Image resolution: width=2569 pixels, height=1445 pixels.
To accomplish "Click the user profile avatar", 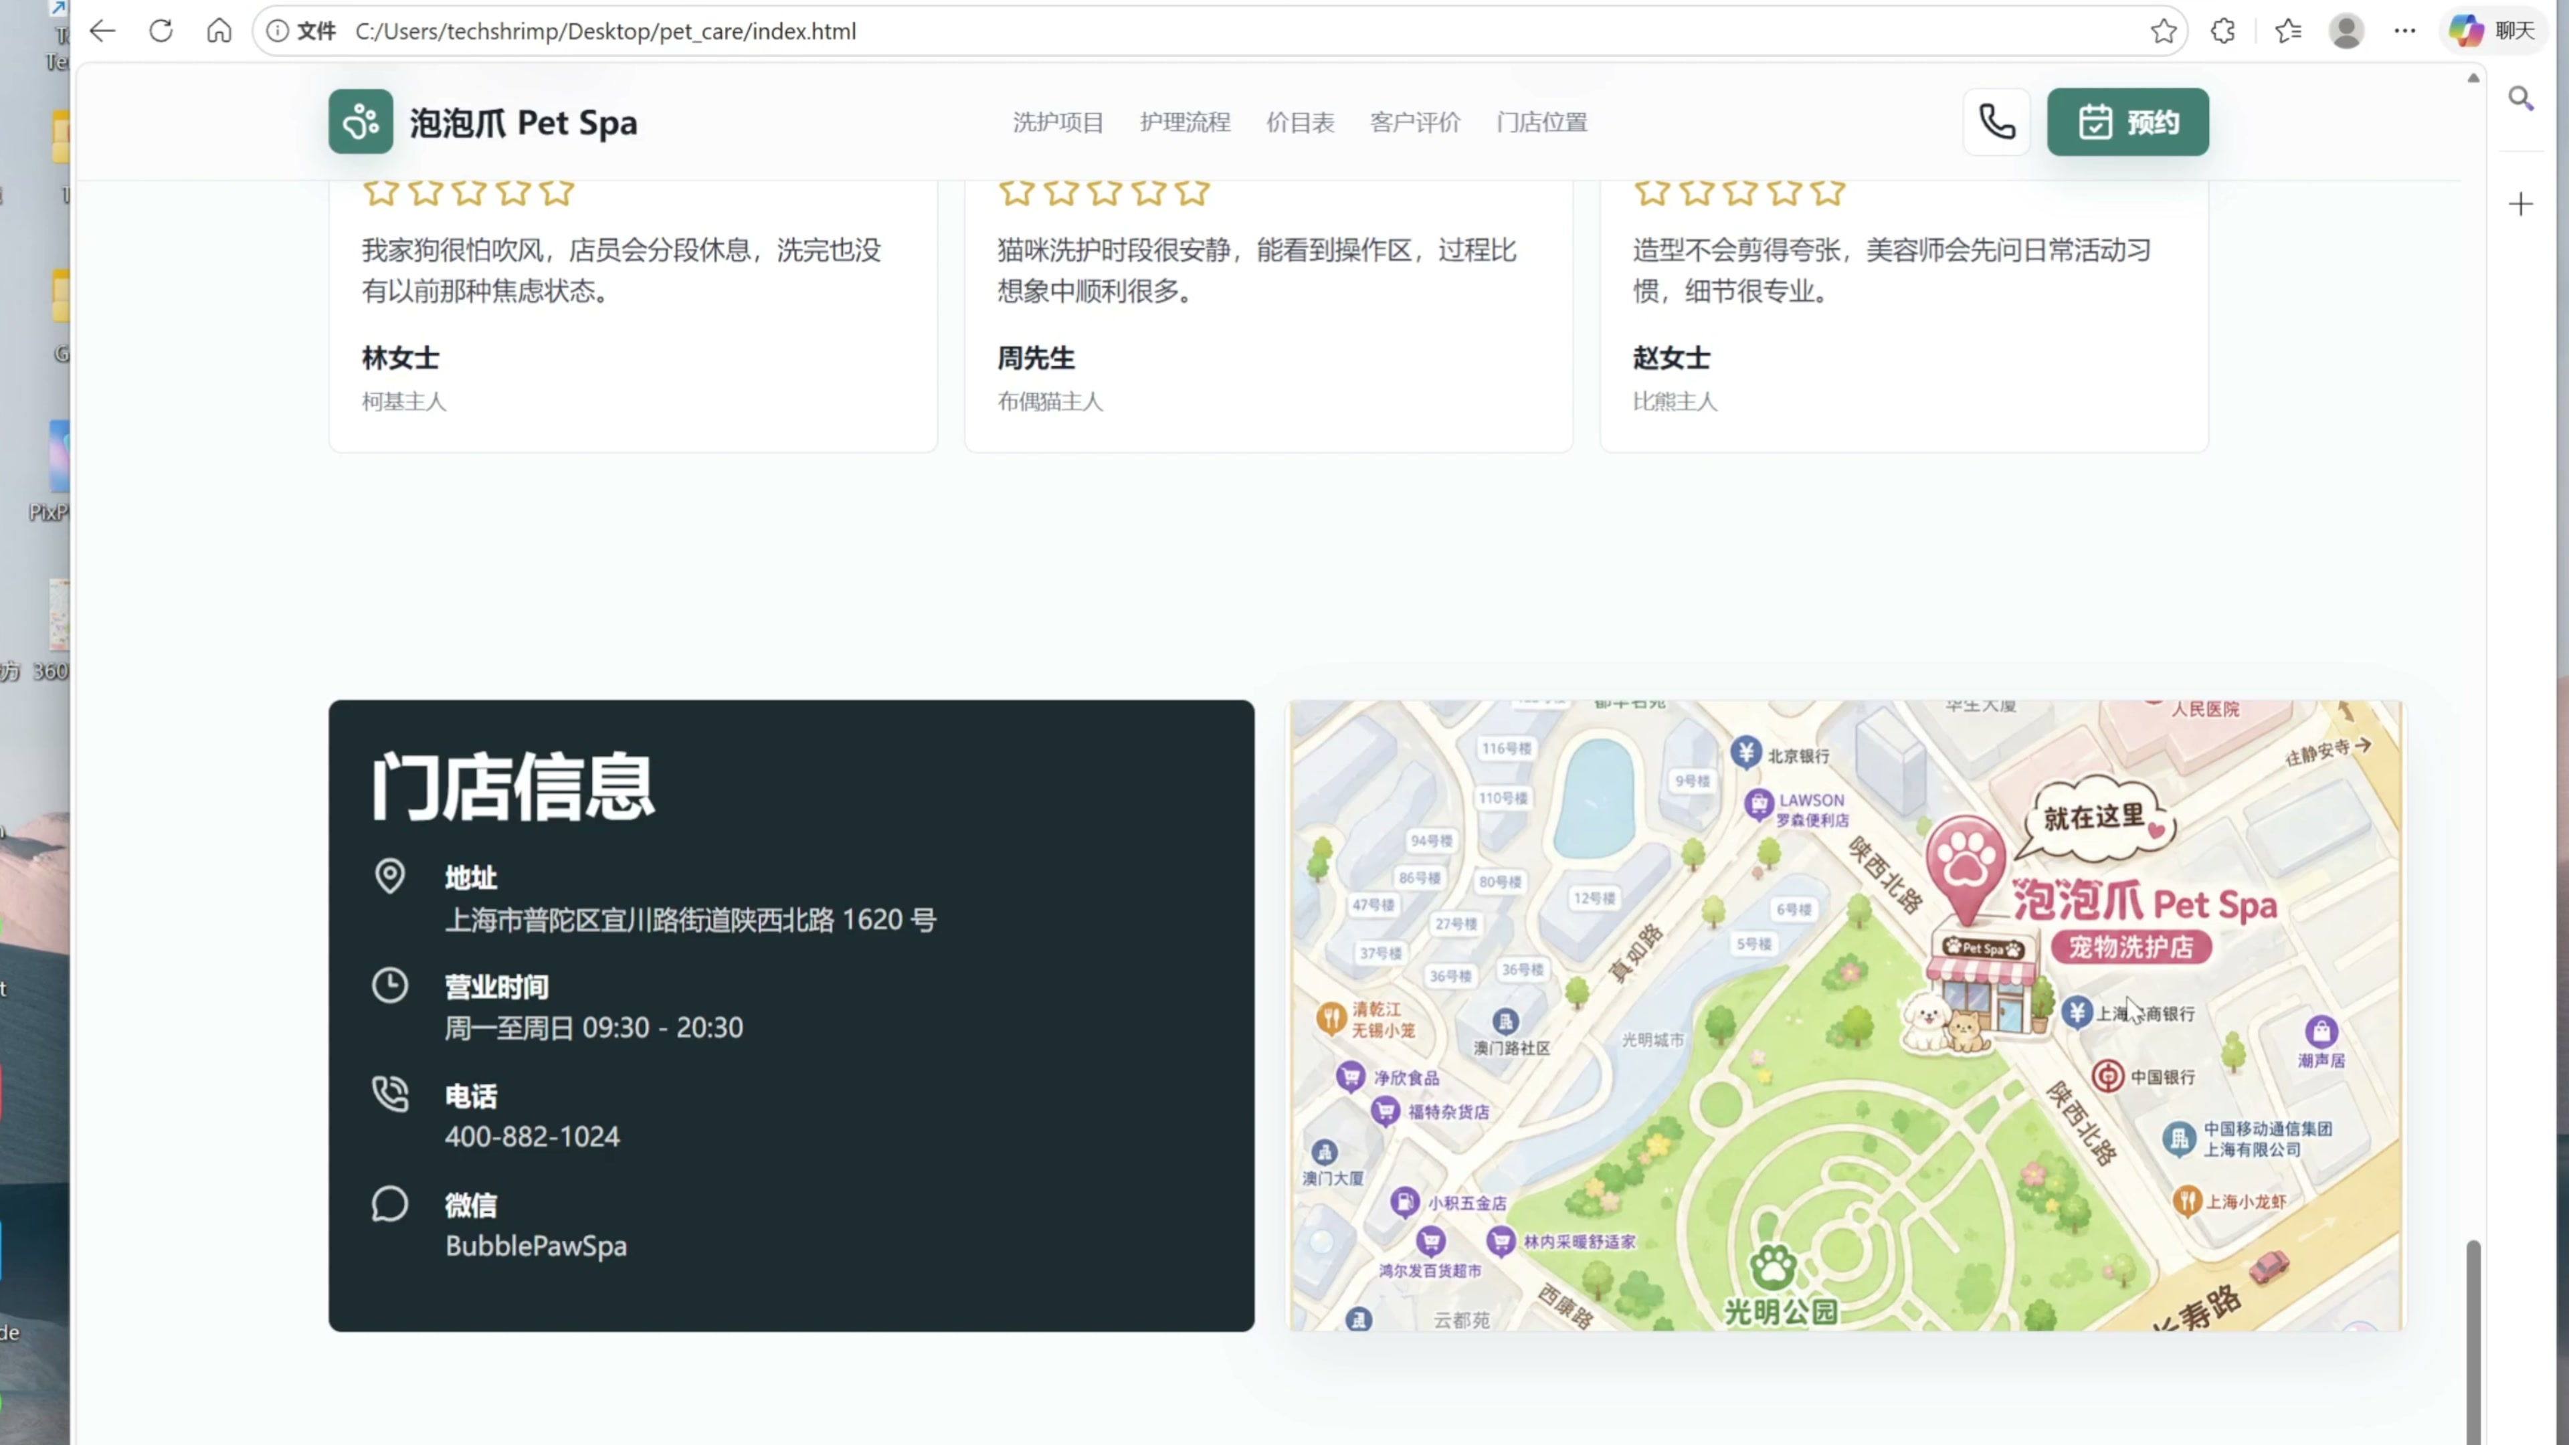I will pos(2346,31).
